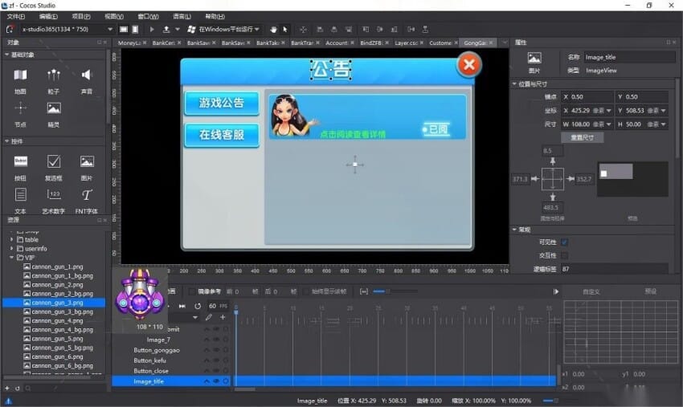This screenshot has height=407, width=683.
Task: Select cannon_gun_4.png in resource list
Action: point(57,320)
